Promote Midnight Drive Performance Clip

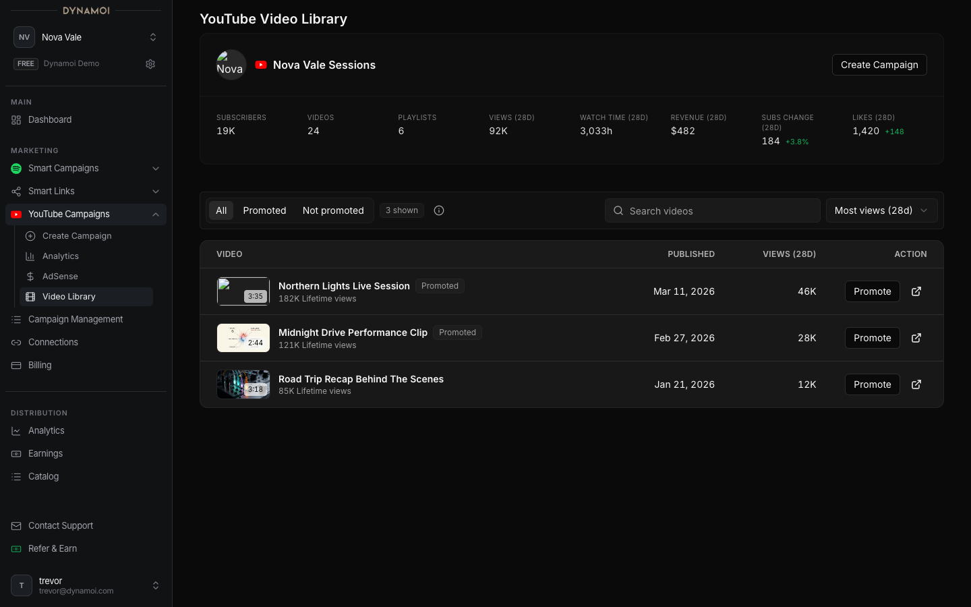872,338
